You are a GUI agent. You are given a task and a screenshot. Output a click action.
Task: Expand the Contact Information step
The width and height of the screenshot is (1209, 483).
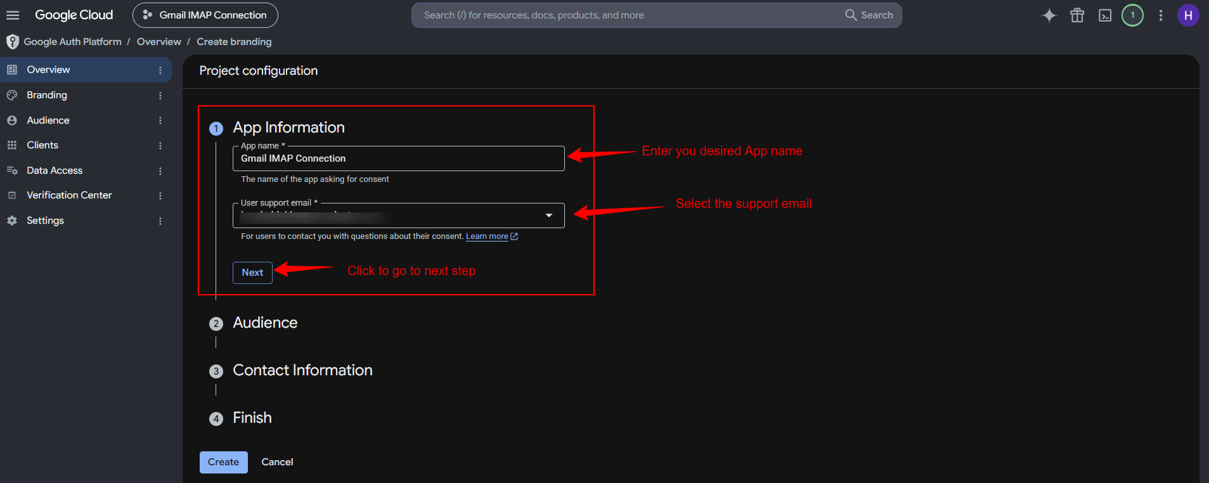point(302,370)
